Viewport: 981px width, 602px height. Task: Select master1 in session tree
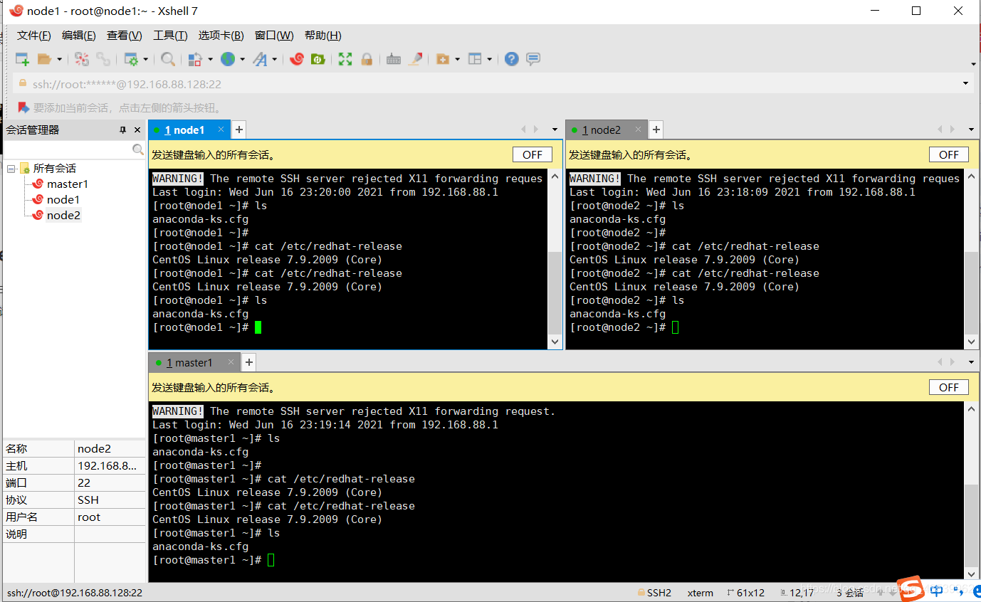pos(67,184)
